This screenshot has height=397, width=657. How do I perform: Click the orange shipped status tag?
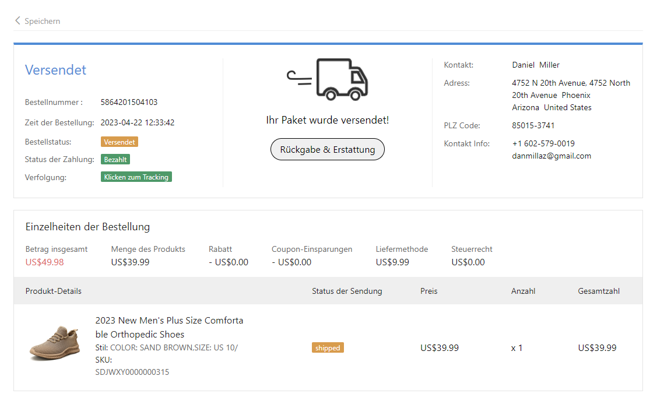click(x=328, y=347)
